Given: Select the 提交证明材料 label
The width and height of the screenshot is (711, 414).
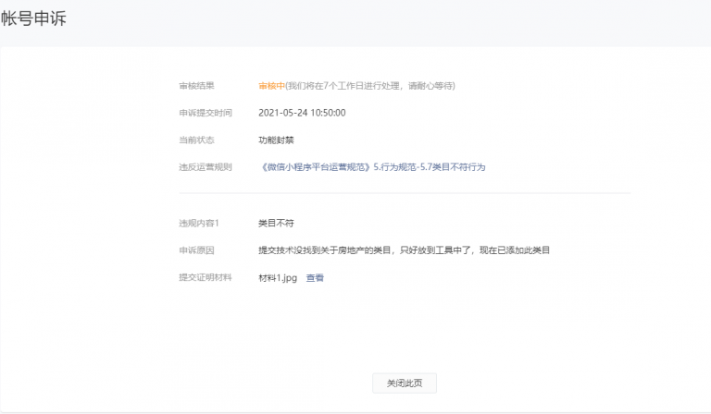Looking at the screenshot, I should (206, 277).
